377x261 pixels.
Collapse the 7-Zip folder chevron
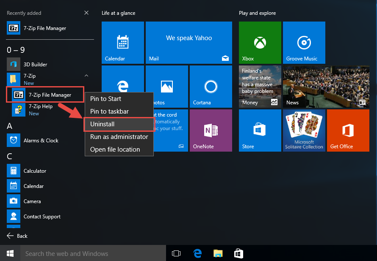[x=86, y=76]
